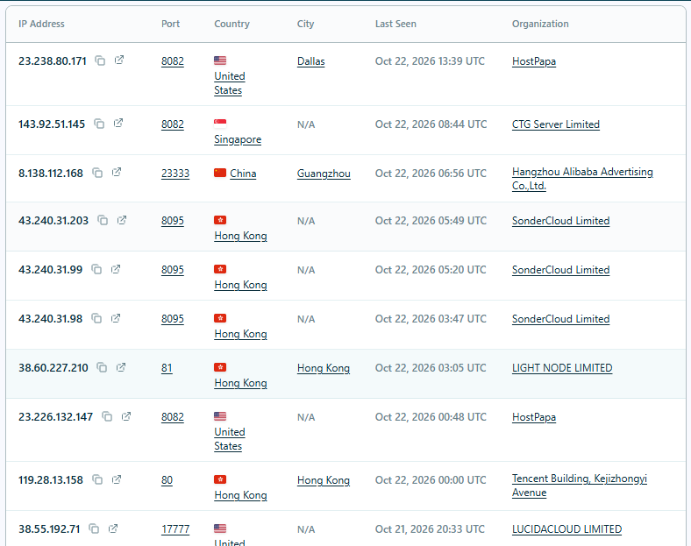This screenshot has width=691, height=546.
Task: Open external link for 119.28.13.158
Action: 117,479
